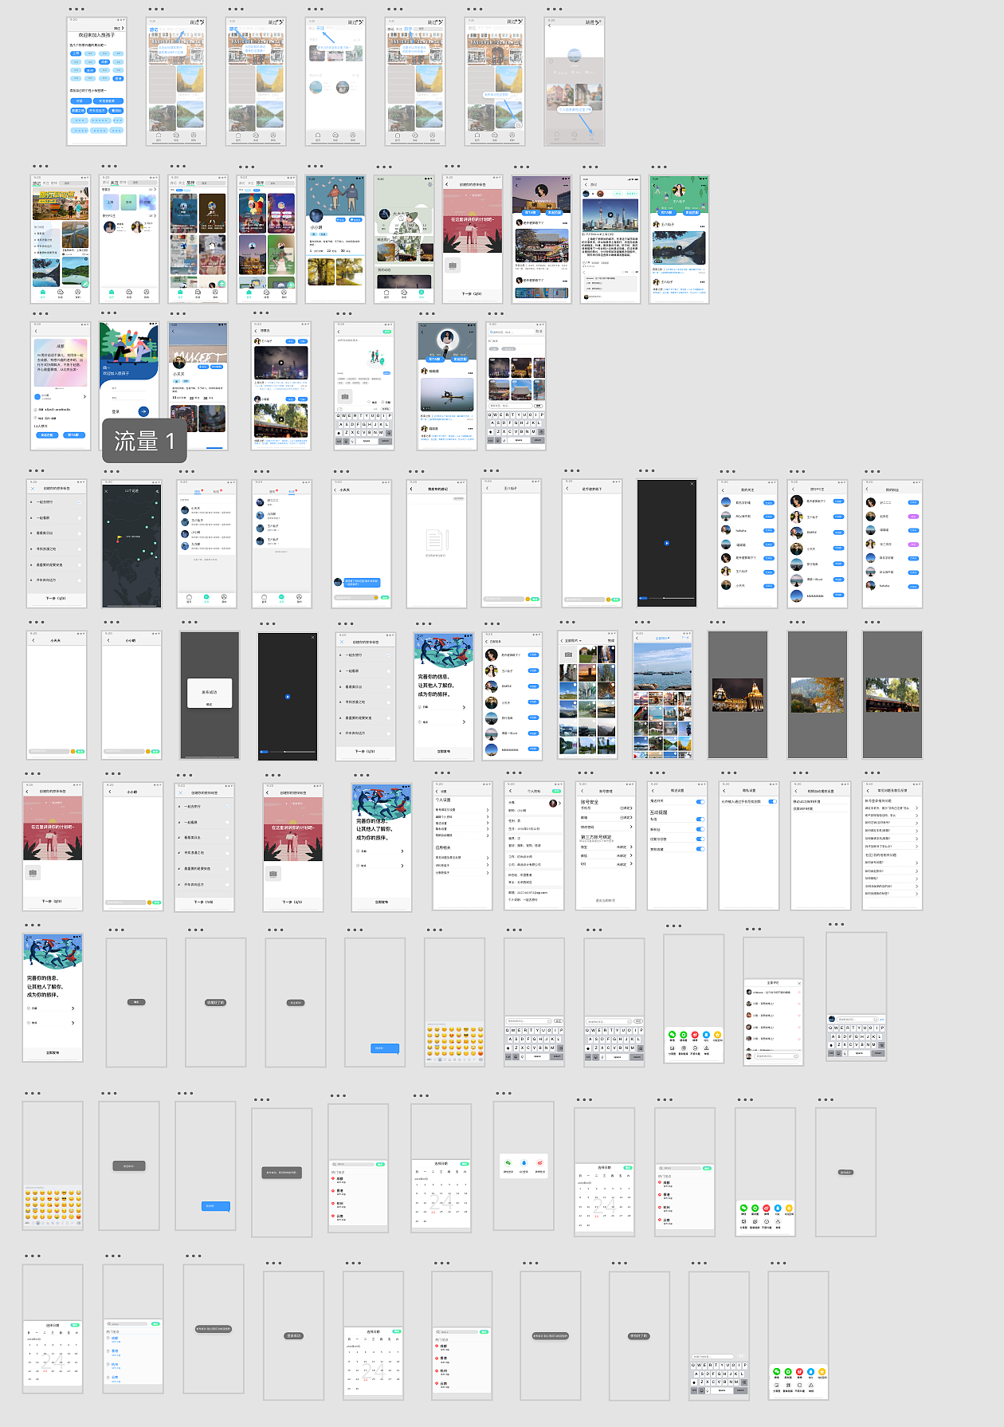Tap back arrow on the 成都 card screen
Image resolution: width=1004 pixels, height=1427 pixels.
36,332
